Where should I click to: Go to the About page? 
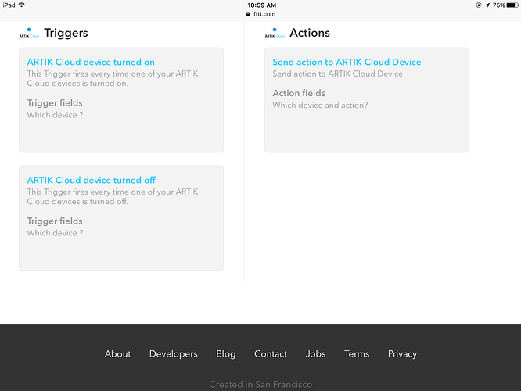tap(117, 353)
